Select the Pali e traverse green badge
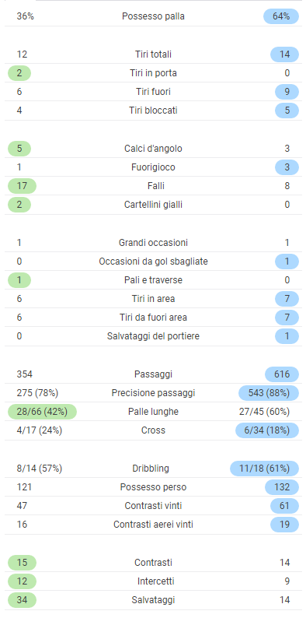This screenshot has width=306, height=625. [19, 280]
